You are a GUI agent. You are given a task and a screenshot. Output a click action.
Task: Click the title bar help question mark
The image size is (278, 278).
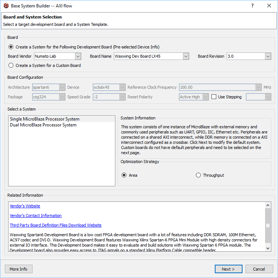coord(252,6)
